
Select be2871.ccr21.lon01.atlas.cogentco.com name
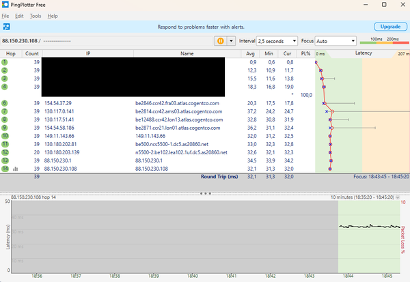coord(178,128)
